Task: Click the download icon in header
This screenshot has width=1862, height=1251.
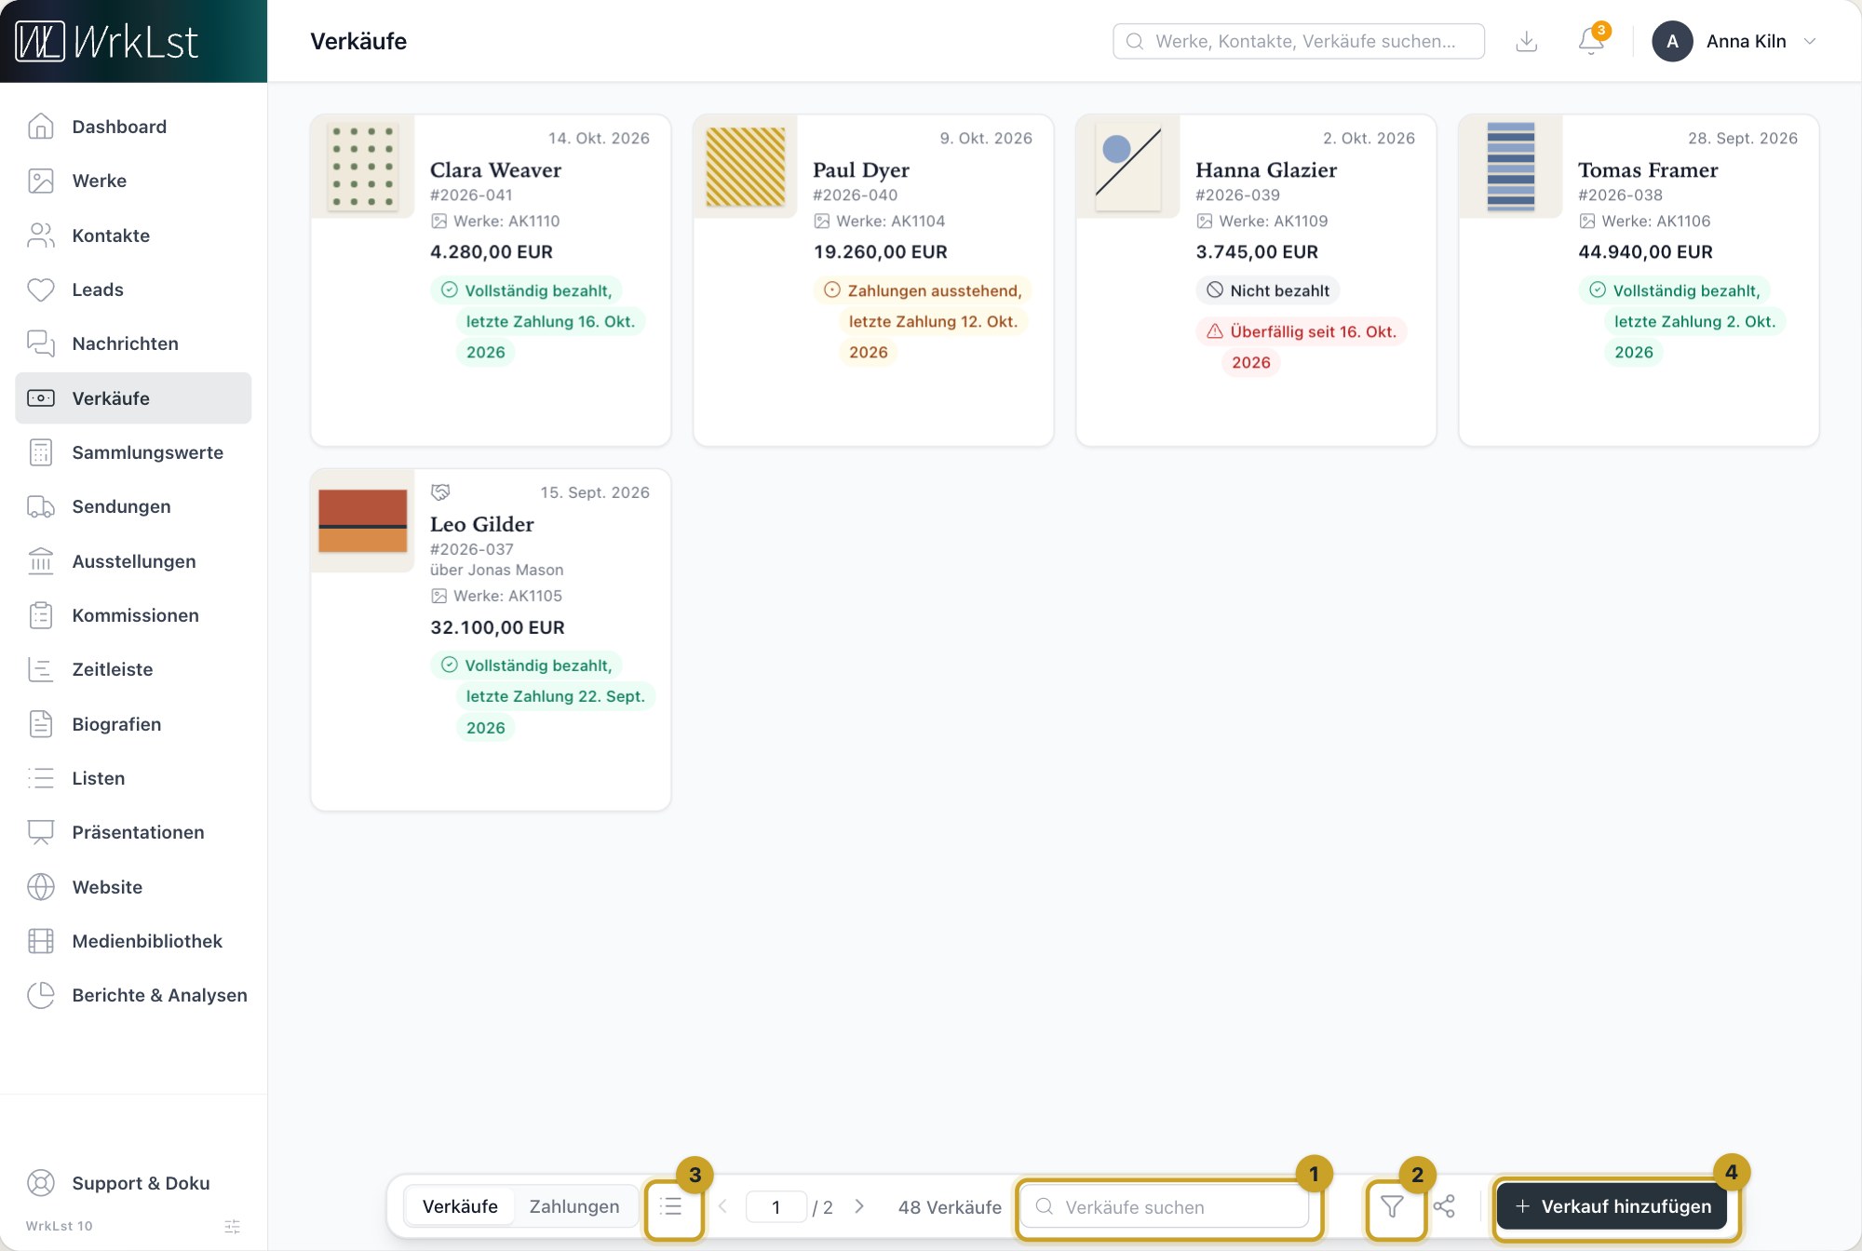Action: [x=1527, y=41]
